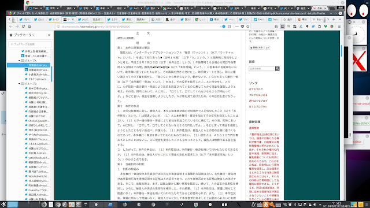This screenshot has width=370, height=208.
Task: Toggle the sidebar button in toolbar
Action: 283,27
